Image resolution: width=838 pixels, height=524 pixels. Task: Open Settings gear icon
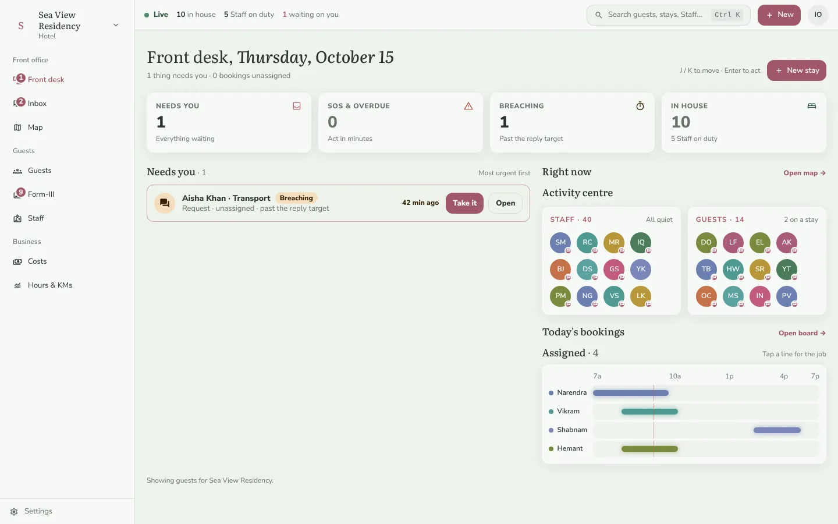(x=14, y=511)
